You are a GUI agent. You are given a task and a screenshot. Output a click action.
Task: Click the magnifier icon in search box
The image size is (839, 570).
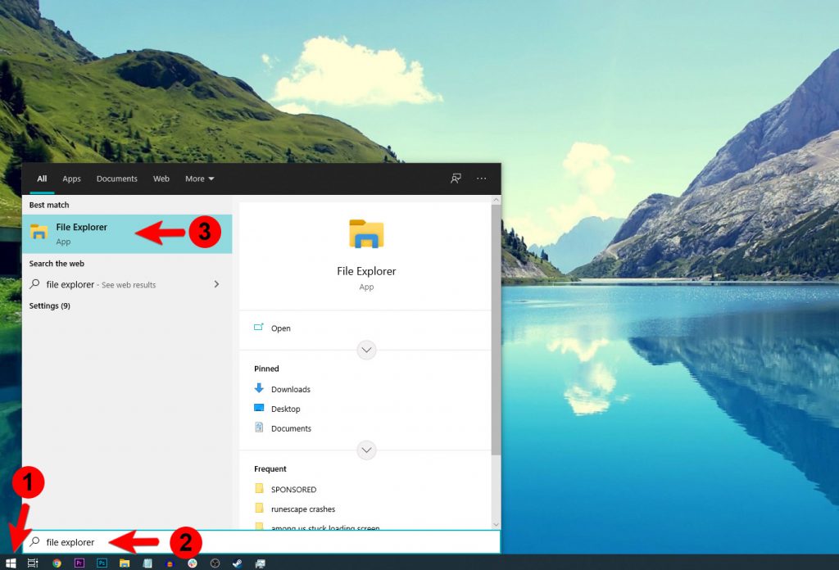[34, 541]
